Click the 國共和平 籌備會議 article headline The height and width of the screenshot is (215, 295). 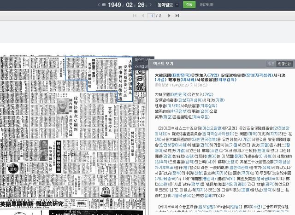[x=59, y=157]
